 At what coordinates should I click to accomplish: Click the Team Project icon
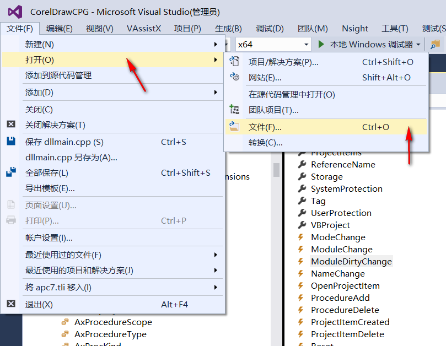tap(235, 110)
